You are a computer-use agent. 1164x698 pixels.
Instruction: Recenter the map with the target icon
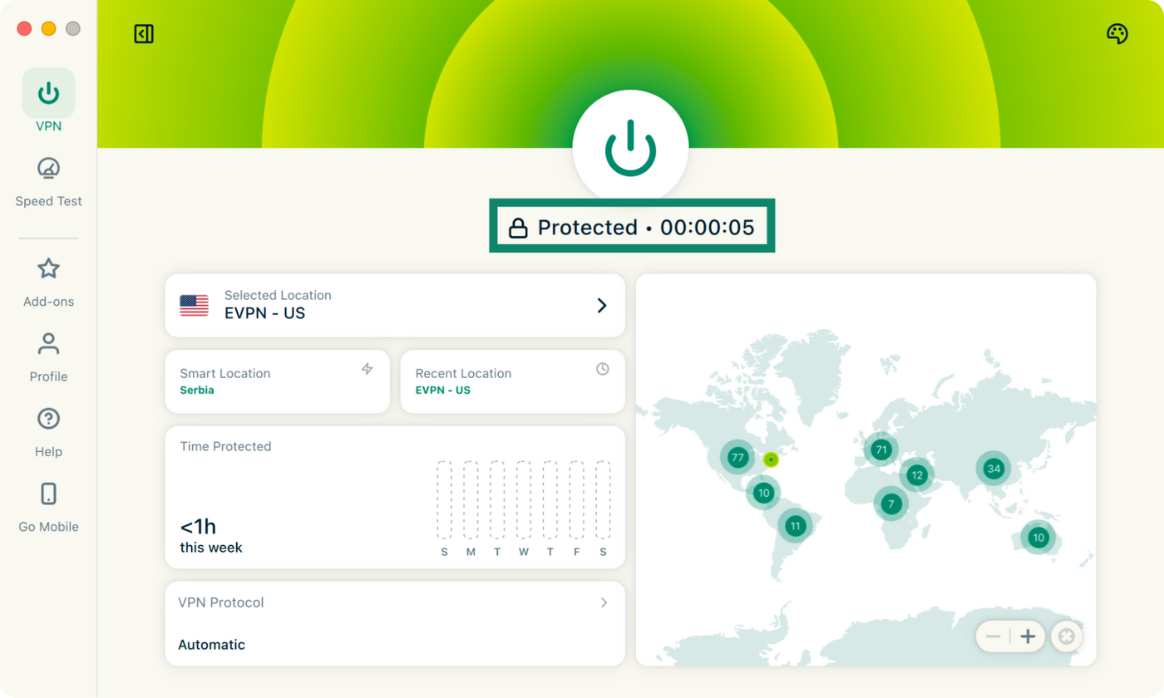(x=1067, y=637)
